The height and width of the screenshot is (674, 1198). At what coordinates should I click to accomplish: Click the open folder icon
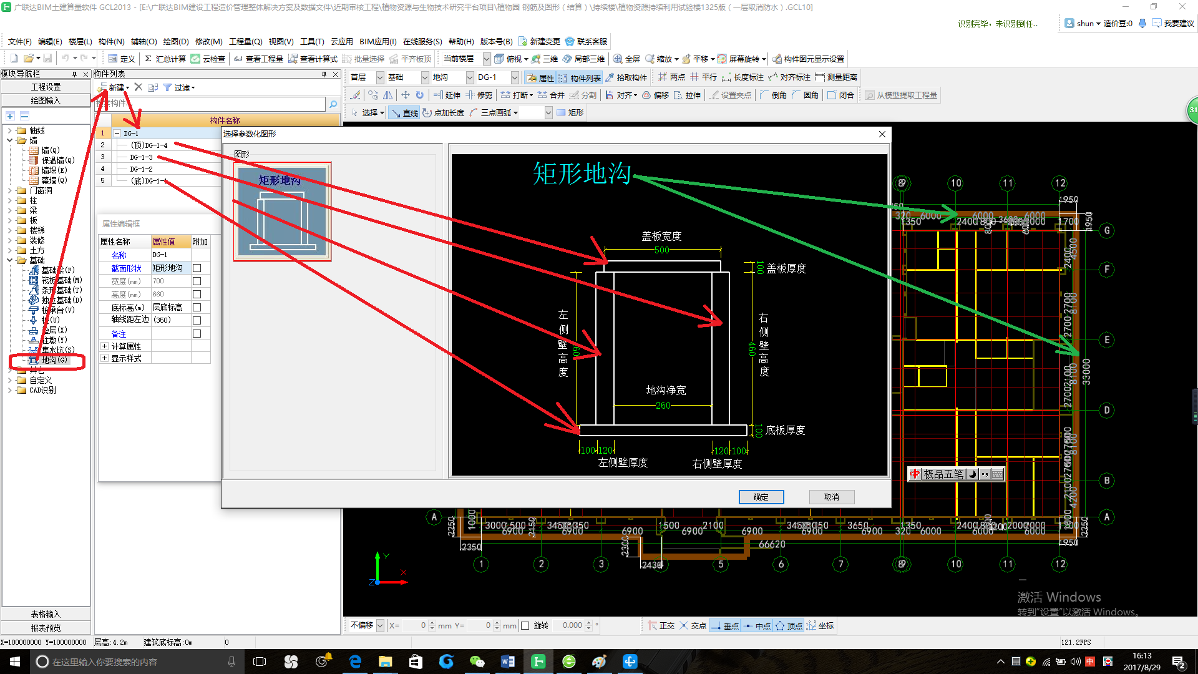coord(28,59)
